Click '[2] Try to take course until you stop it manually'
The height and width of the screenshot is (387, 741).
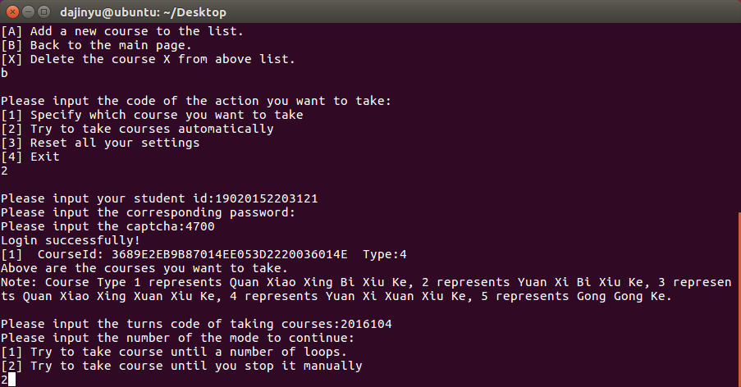tap(181, 366)
